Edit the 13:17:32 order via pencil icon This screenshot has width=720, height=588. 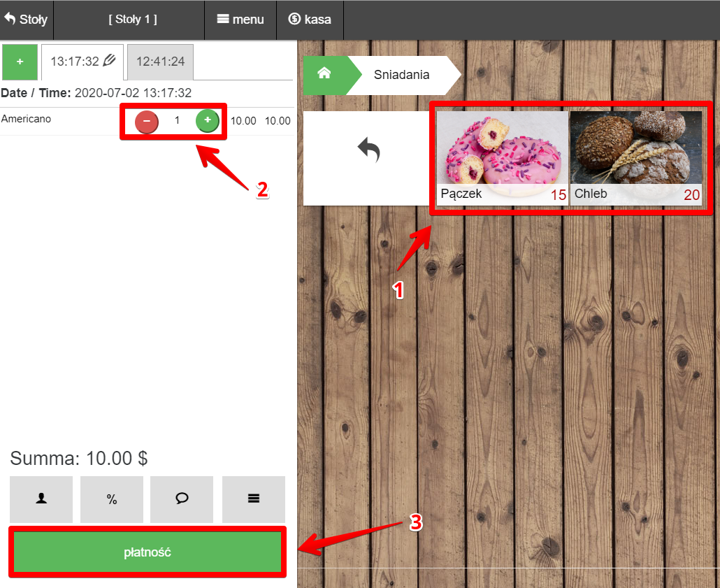tap(109, 60)
